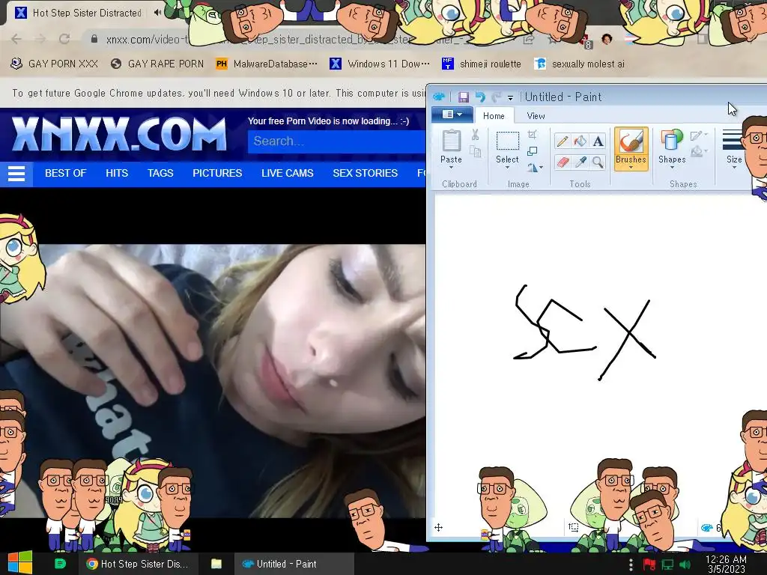Open the TAGS menu item
This screenshot has width=767, height=575.
[160, 173]
